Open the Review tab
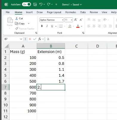This screenshot has width=117, height=120. [x=94, y=12]
